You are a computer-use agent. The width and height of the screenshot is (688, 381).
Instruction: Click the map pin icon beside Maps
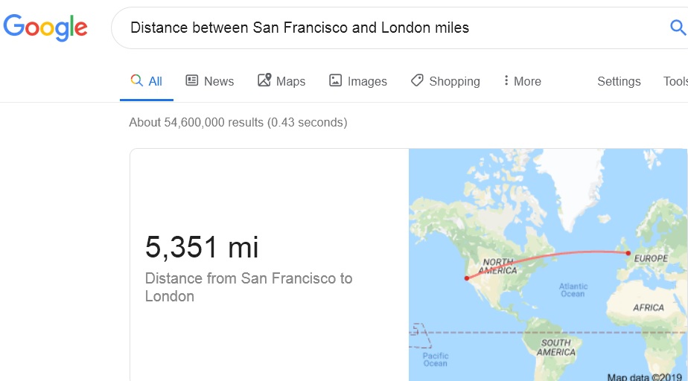pos(264,80)
